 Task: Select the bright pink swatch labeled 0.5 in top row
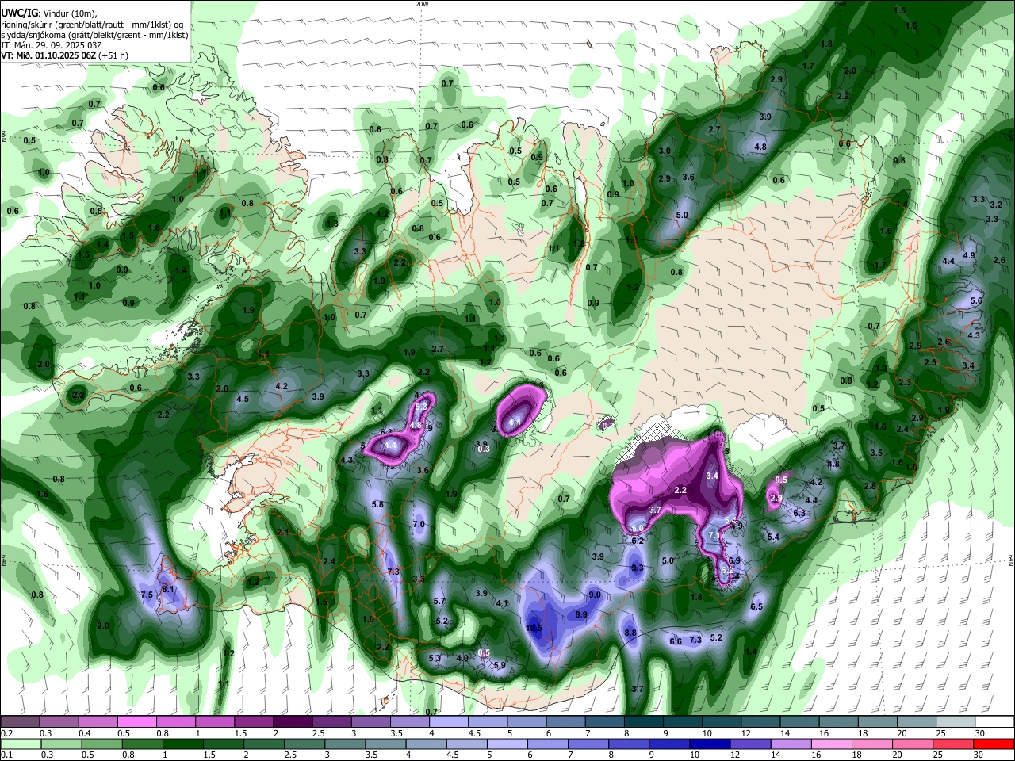pos(136,721)
